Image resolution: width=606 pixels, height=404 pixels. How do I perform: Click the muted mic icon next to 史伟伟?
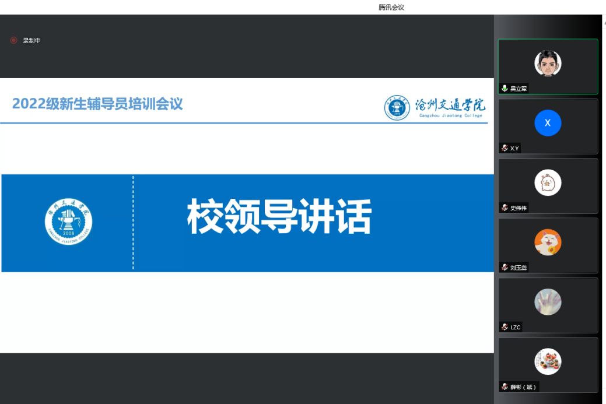pos(505,208)
